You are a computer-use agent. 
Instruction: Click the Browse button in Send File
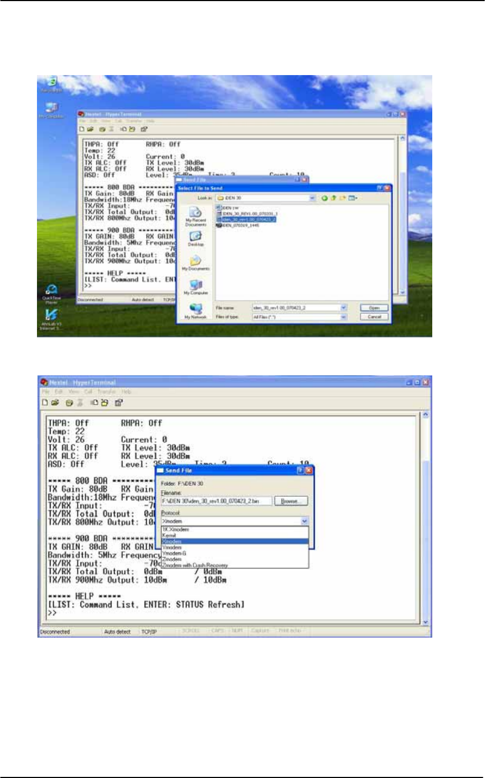coord(291,501)
